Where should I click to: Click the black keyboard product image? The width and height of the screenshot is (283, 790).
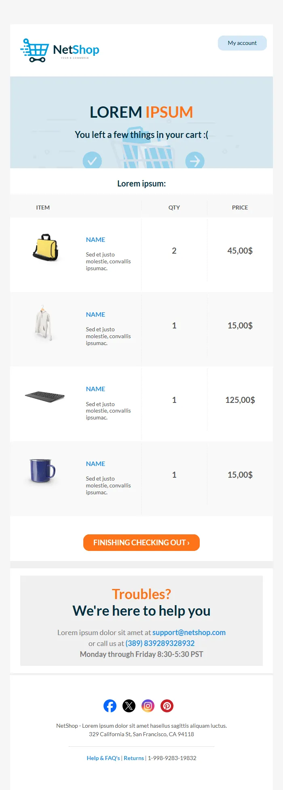click(44, 396)
